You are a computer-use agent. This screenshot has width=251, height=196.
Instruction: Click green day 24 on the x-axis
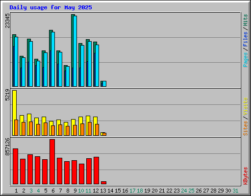[184, 191]
